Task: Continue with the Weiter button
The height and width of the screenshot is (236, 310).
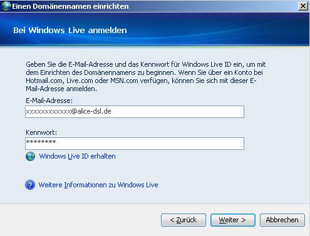Action: 233,220
